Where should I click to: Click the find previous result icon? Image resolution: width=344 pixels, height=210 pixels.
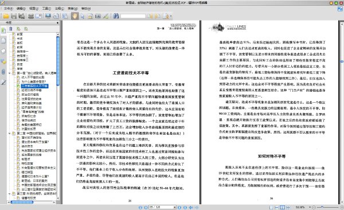pyautogui.click(x=150, y=16)
